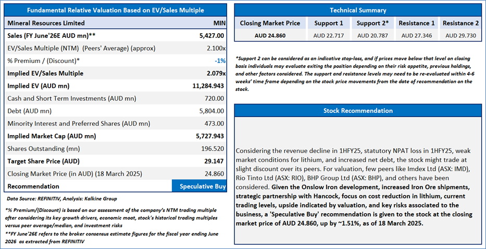
Task: Click the 'AUD 22.717' support cell
Action: [329, 35]
